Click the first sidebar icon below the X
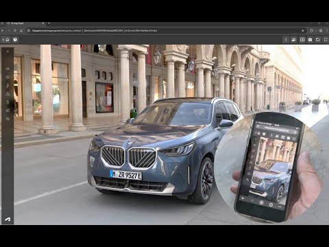The image size is (329, 247). pos(8,69)
